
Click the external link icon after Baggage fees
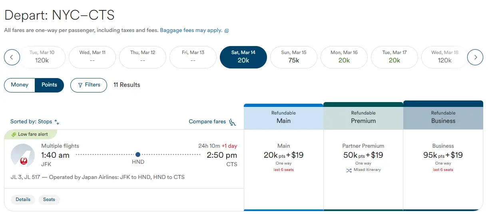(227, 31)
